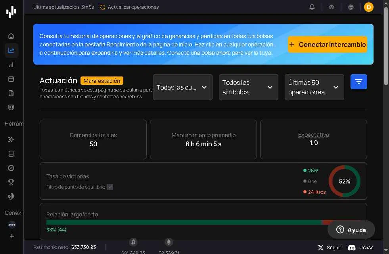This screenshot has width=389, height=254.
Task: Open the trophy icon in sidebar
Action: [11, 182]
